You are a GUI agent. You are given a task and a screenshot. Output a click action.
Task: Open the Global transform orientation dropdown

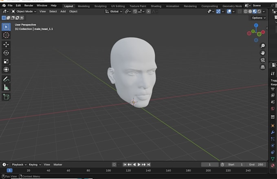point(114,11)
